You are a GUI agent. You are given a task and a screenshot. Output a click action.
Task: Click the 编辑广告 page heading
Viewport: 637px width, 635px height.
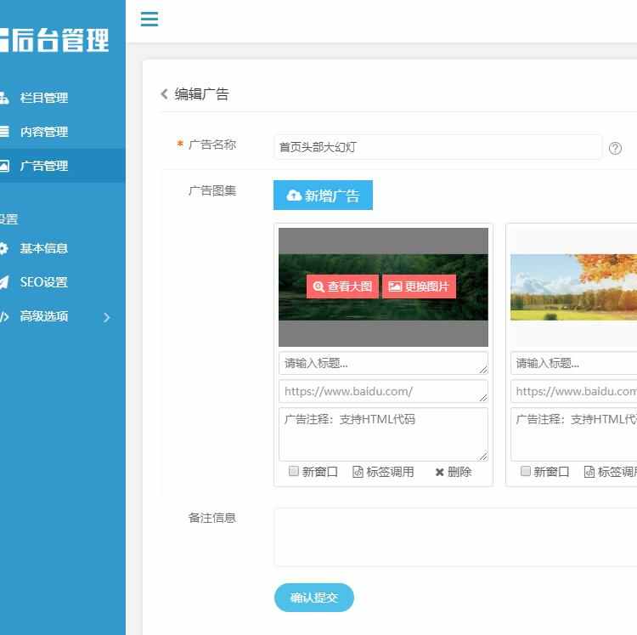[201, 94]
